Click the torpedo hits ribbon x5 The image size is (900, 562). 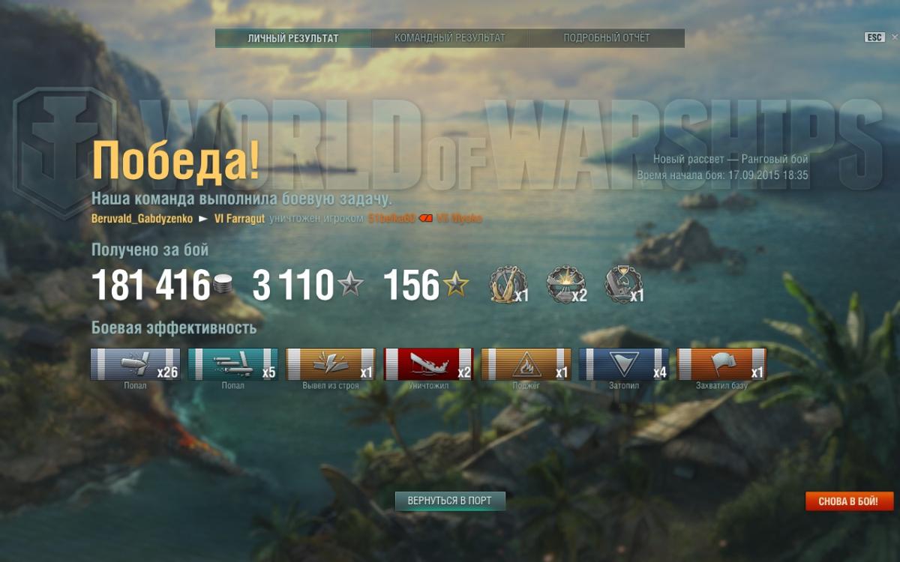233,364
